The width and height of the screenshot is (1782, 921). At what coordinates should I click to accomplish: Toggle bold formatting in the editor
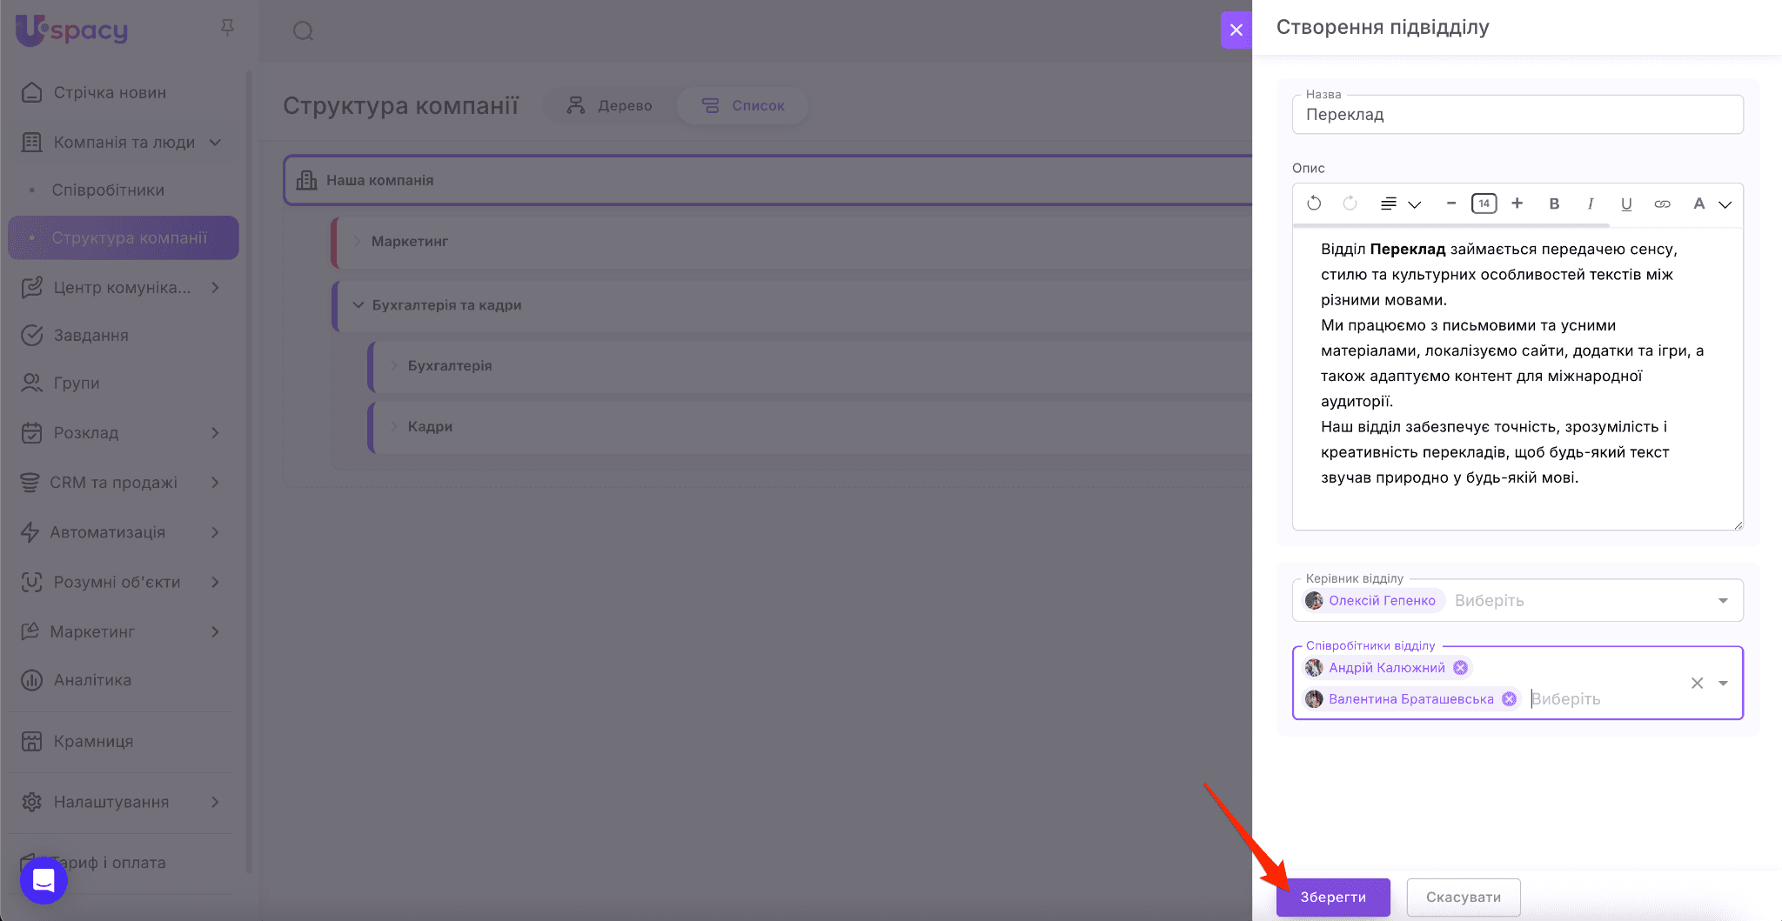click(x=1554, y=204)
